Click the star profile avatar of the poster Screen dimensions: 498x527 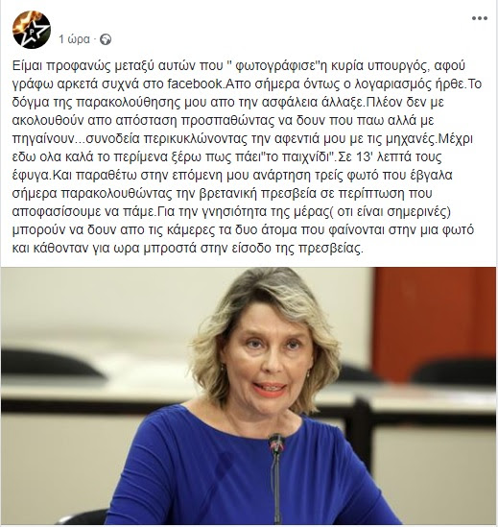32,30
